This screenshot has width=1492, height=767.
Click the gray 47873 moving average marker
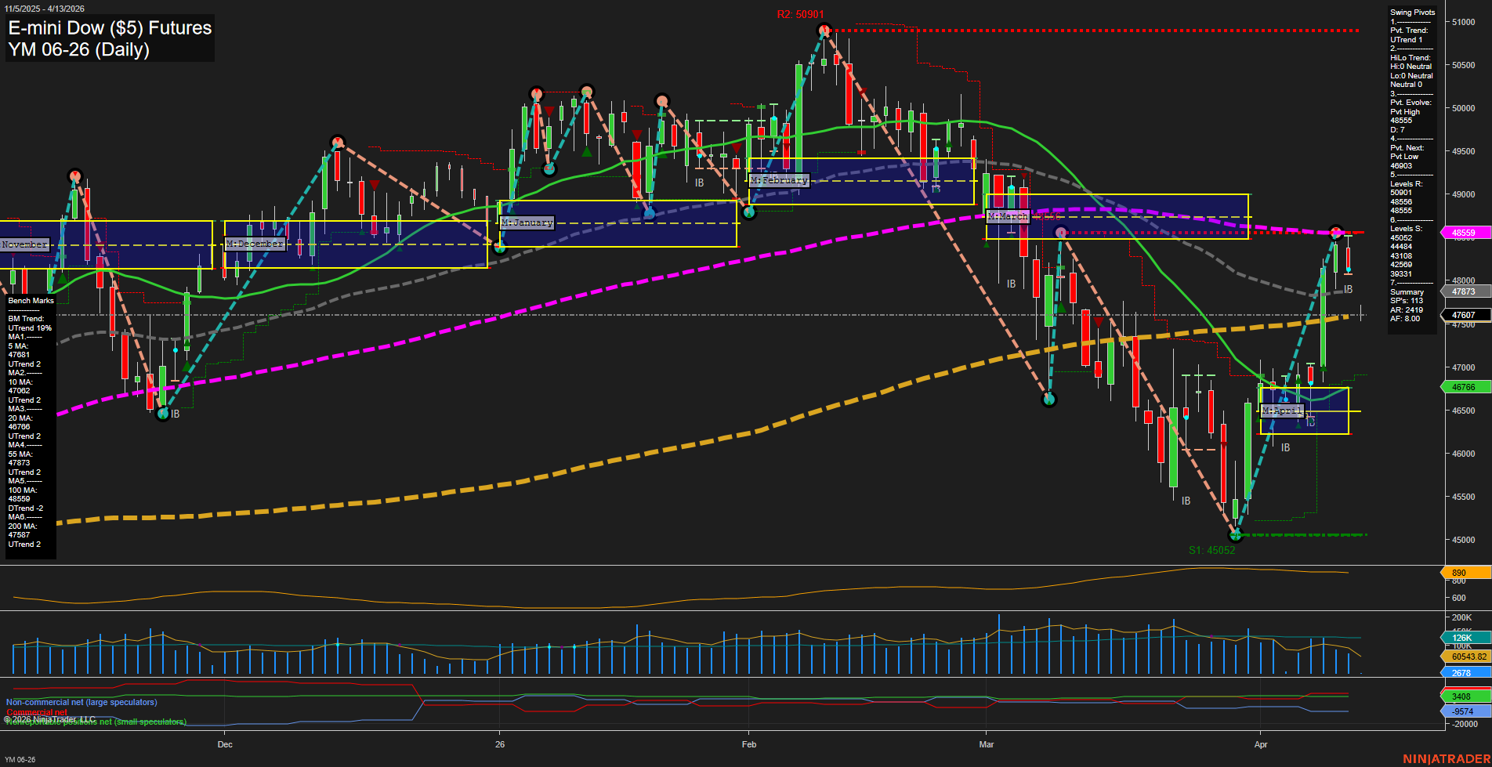[1465, 291]
